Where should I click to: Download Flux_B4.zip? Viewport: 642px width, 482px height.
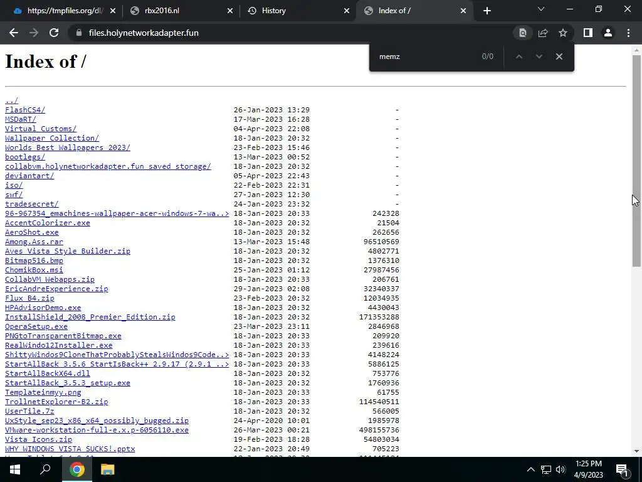pos(29,298)
